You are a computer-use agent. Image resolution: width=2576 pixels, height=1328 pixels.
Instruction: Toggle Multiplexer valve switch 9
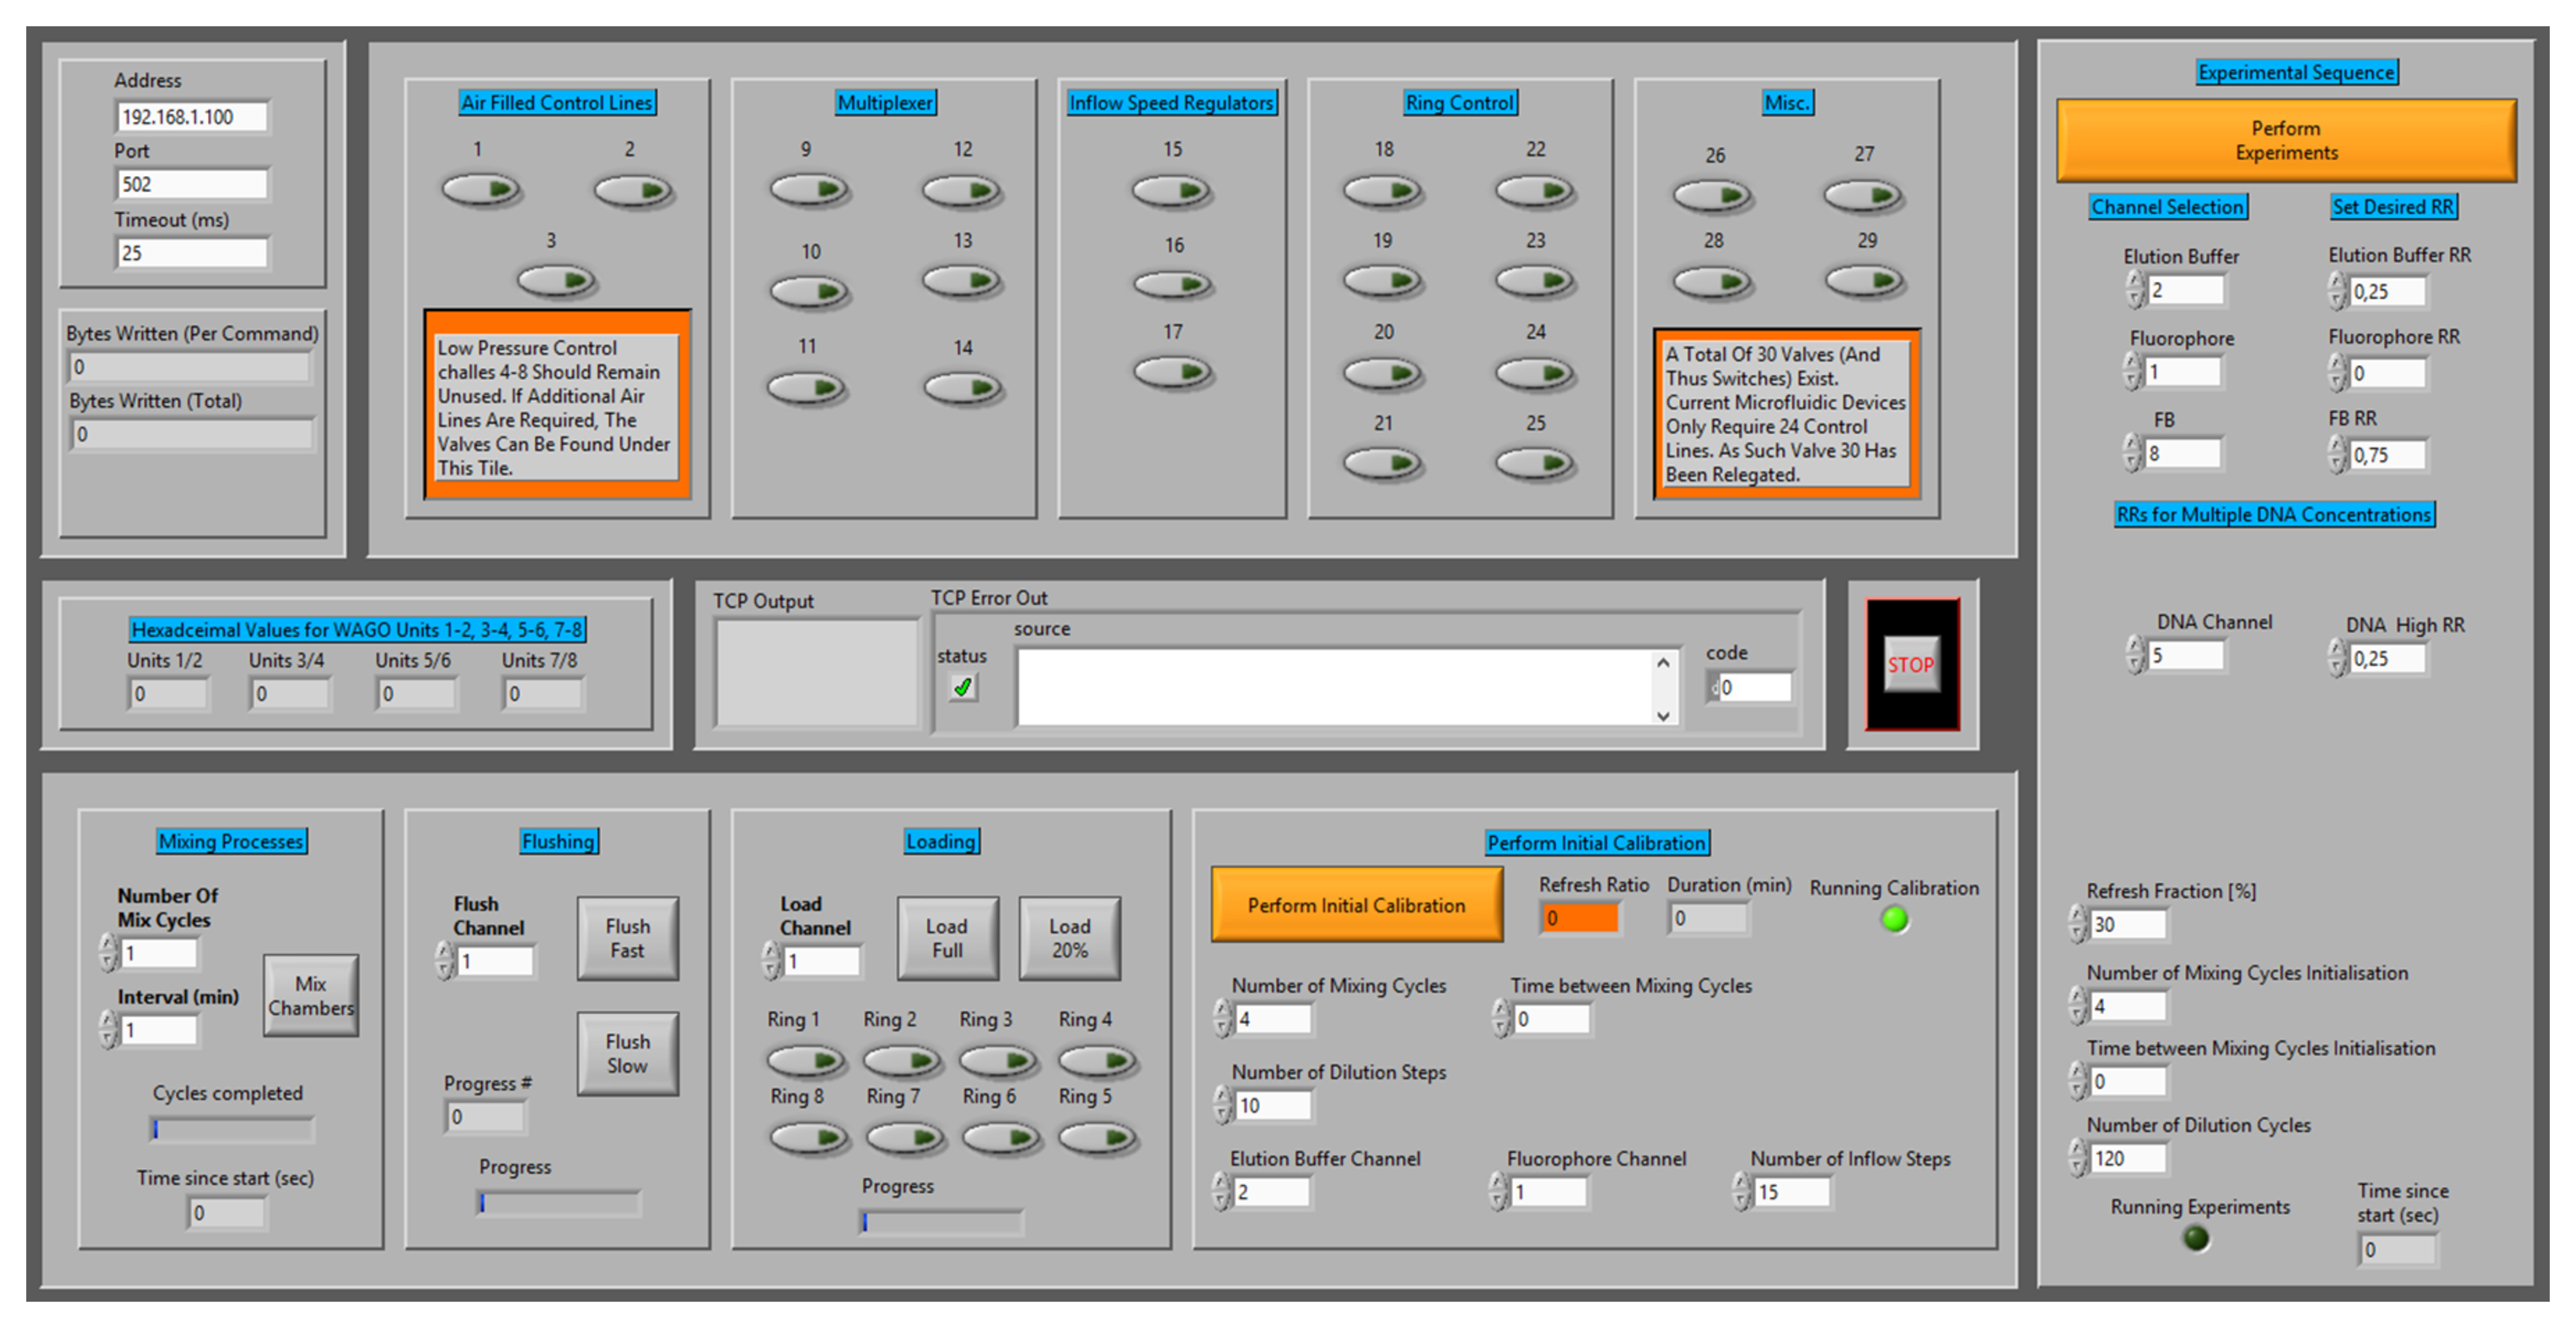click(x=808, y=190)
